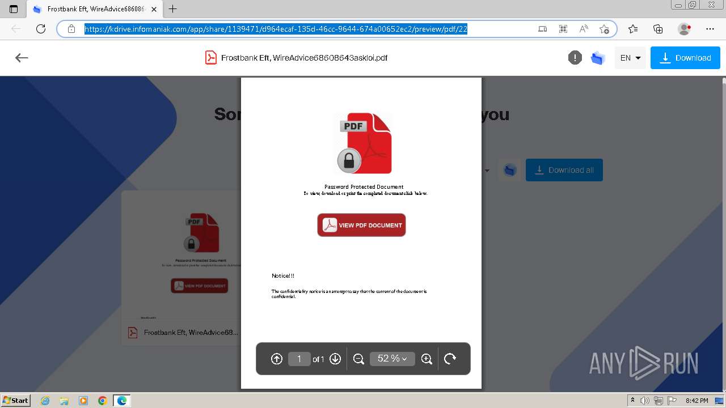Rotate the PDF page clockwise

[450, 359]
